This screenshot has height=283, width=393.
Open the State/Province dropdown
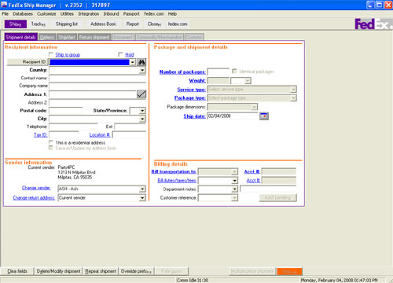pyautogui.click(x=142, y=111)
